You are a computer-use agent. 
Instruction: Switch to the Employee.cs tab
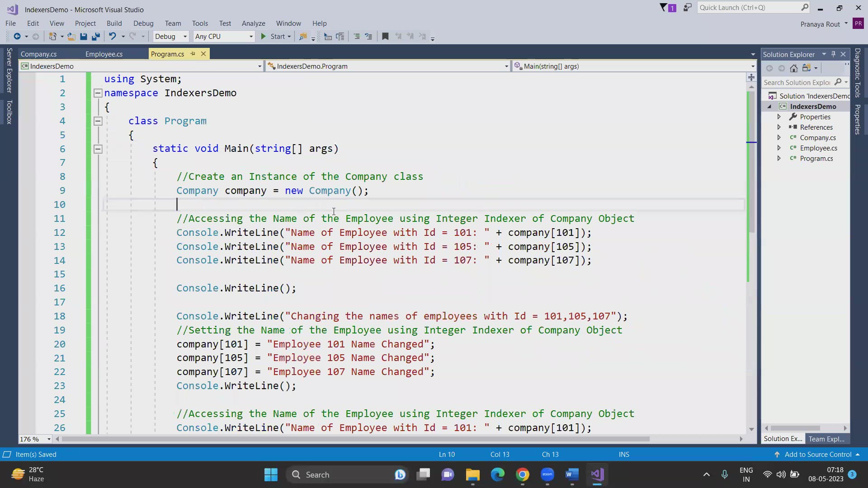coord(104,54)
